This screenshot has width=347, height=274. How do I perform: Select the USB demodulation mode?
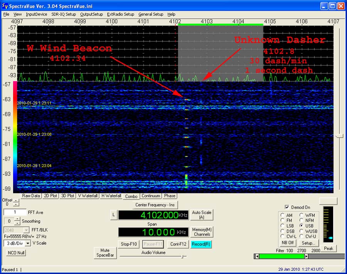[301, 225]
